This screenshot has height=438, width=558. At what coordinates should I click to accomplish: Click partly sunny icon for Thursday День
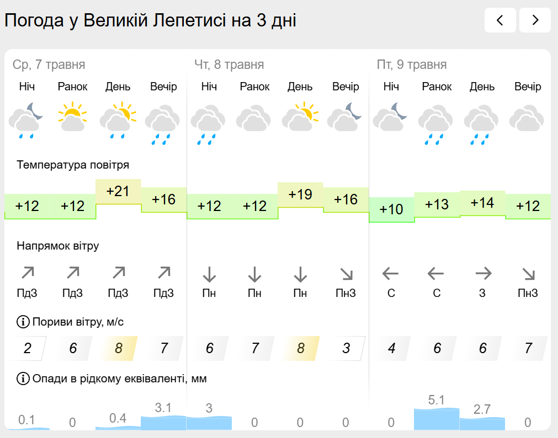tap(300, 116)
